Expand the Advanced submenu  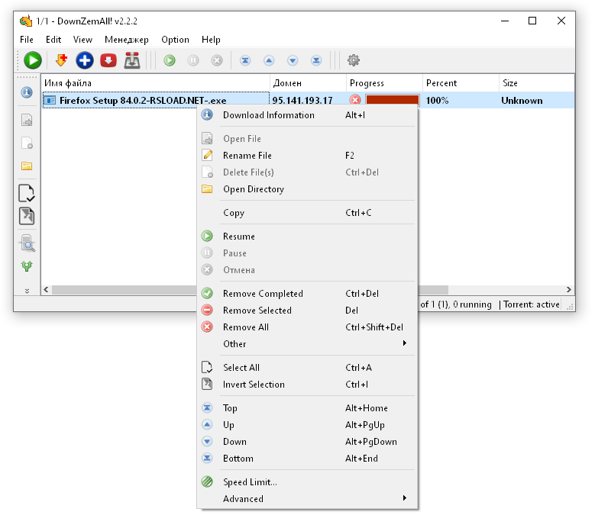(307, 498)
